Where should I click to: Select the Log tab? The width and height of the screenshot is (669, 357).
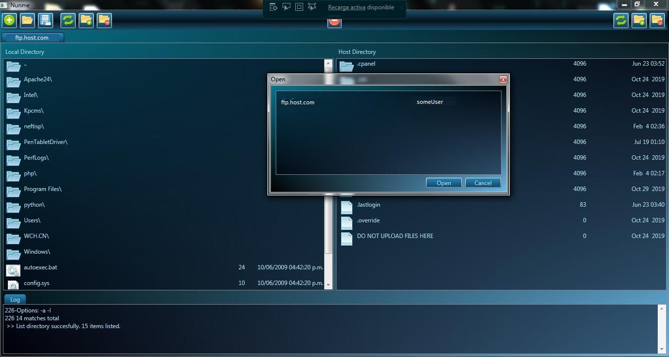click(15, 299)
